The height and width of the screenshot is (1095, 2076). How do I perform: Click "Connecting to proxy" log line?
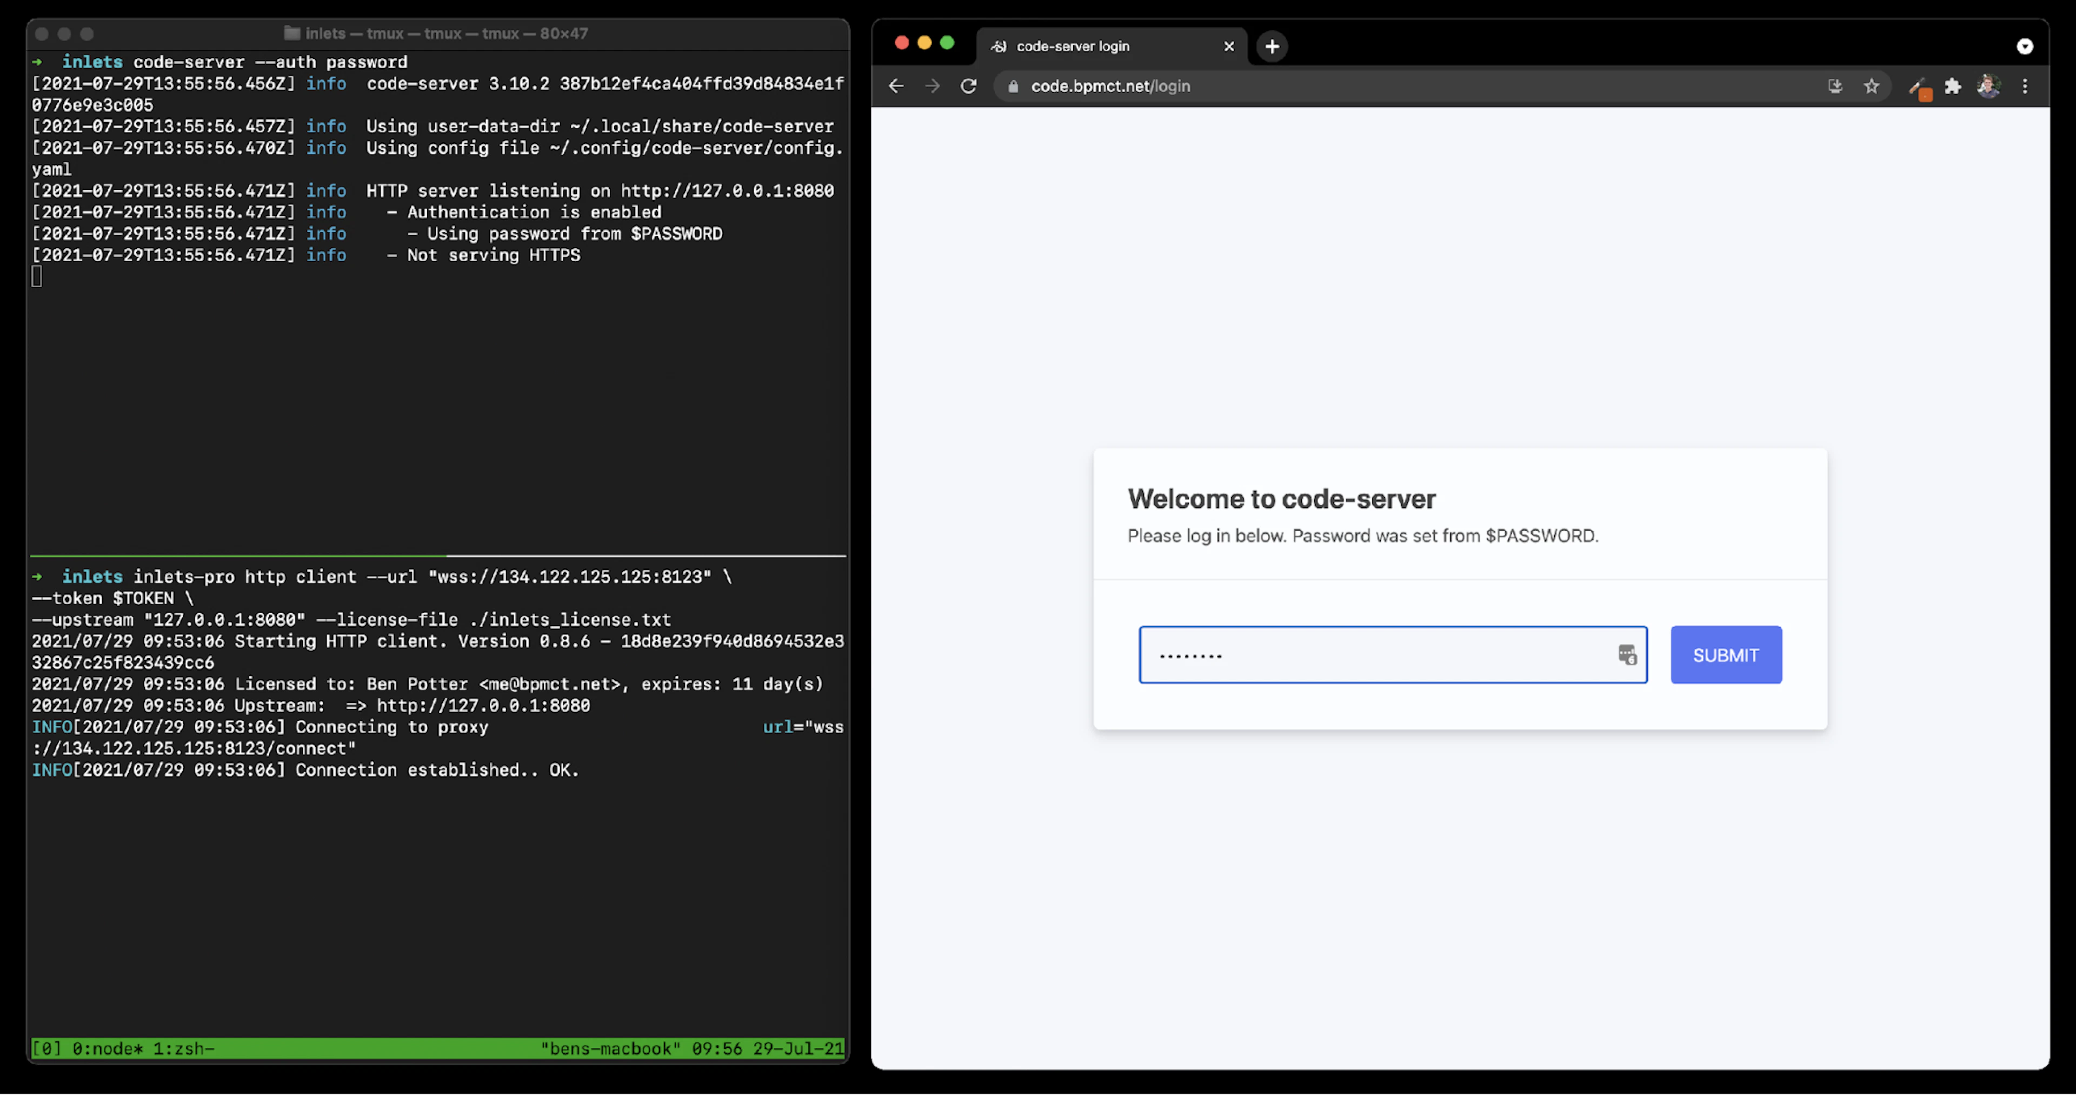pyautogui.click(x=391, y=727)
